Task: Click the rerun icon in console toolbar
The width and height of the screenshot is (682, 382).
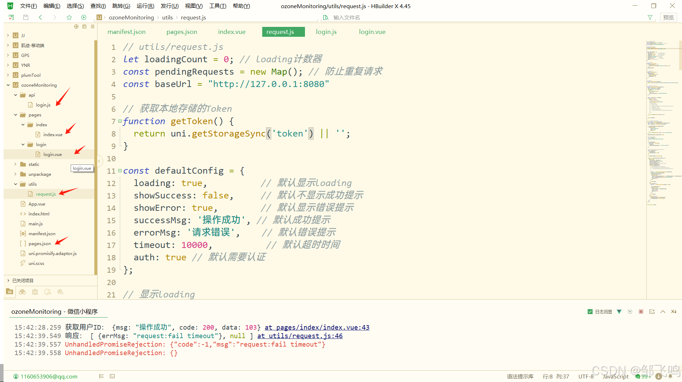Action: point(630,312)
